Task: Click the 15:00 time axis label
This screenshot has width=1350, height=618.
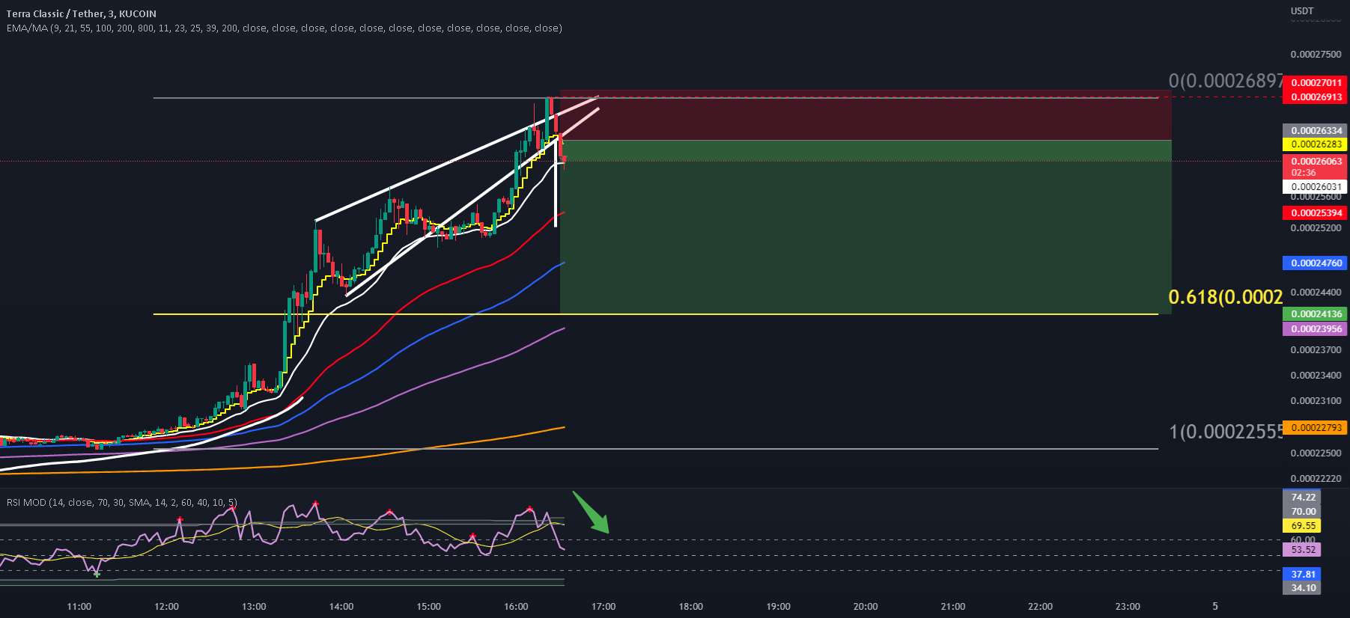Action: (x=428, y=606)
